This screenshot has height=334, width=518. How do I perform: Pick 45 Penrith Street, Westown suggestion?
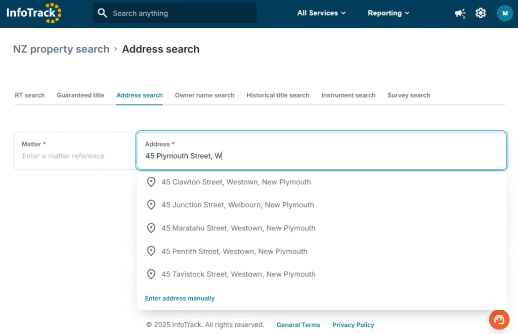click(x=234, y=252)
